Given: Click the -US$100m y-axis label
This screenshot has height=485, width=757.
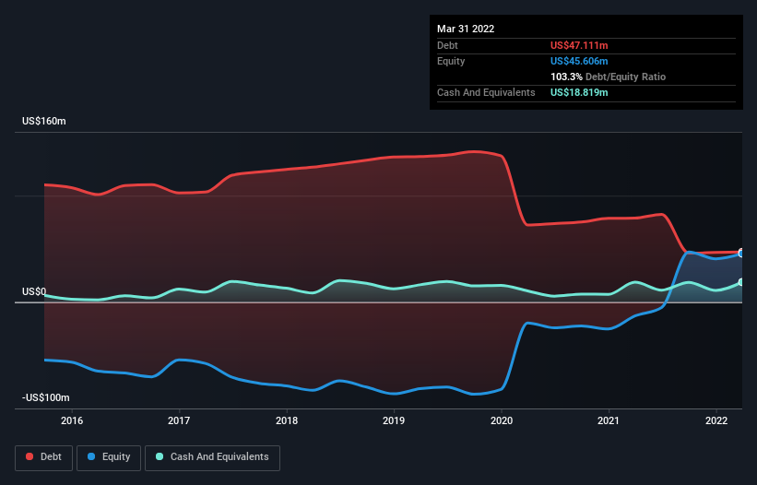Looking at the screenshot, I should 46,397.
